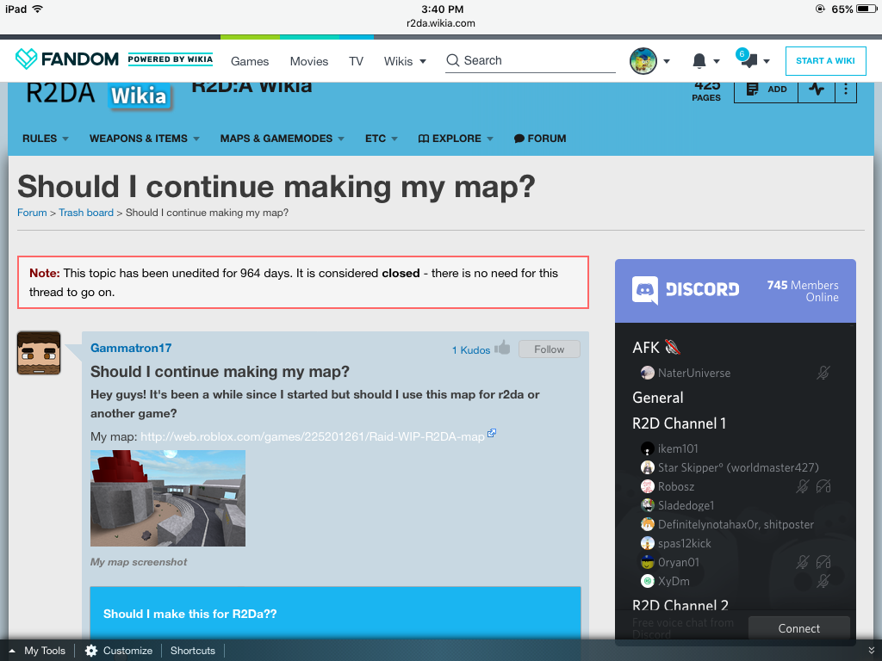The width and height of the screenshot is (882, 661).
Task: Open the TV menu item
Action: [x=356, y=61]
